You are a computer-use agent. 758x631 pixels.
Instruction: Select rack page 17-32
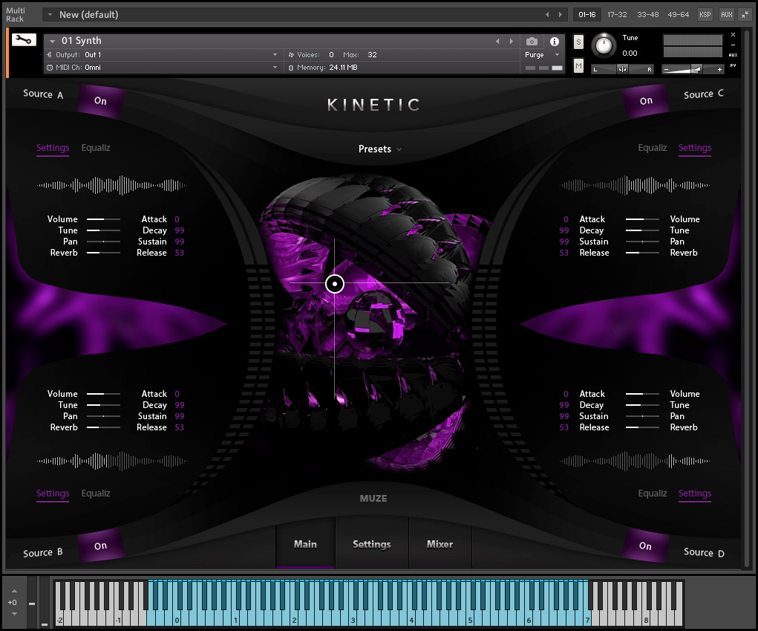617,14
